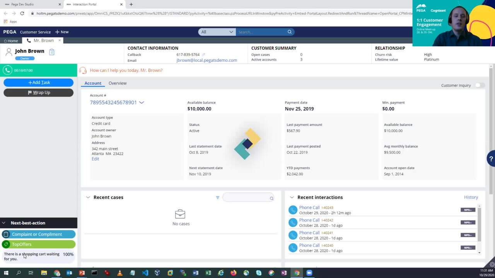Click the Wrap Up button

pyautogui.click(x=38, y=93)
